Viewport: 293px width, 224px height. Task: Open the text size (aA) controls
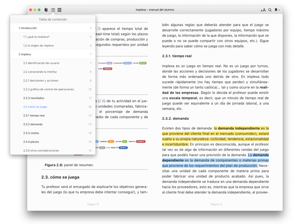pos(263,10)
